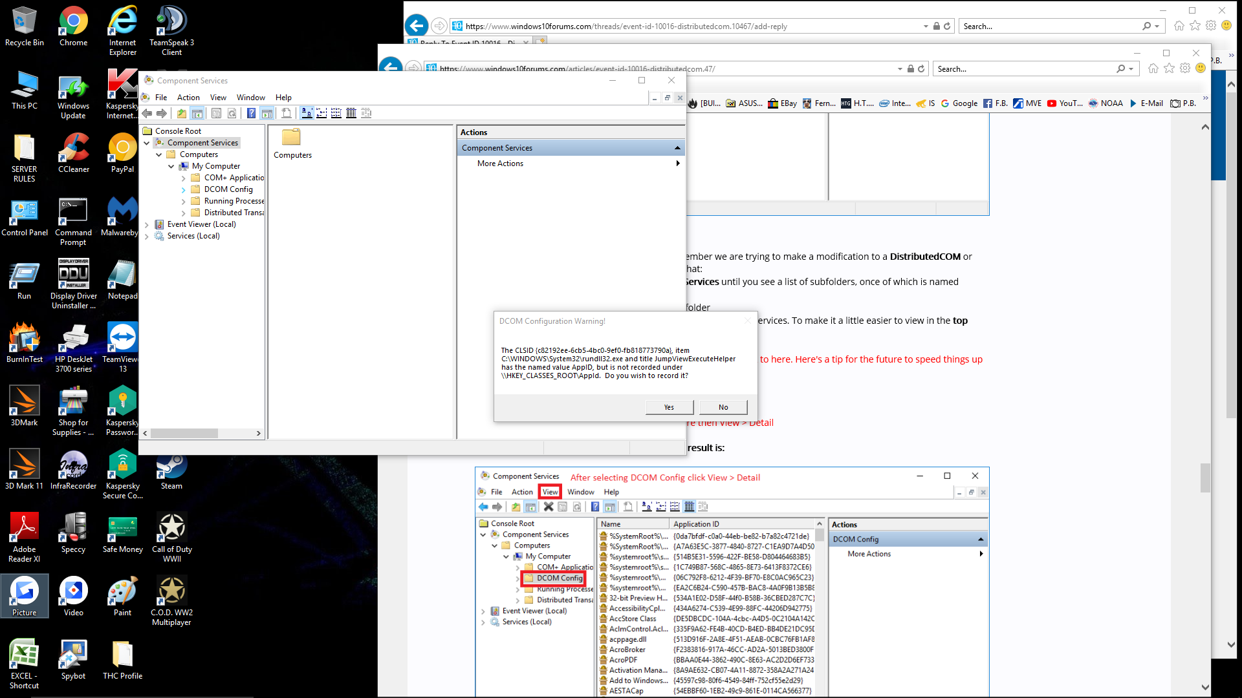Click the Help toolbar icon in Component Services
The image size is (1242, 698).
(x=251, y=114)
